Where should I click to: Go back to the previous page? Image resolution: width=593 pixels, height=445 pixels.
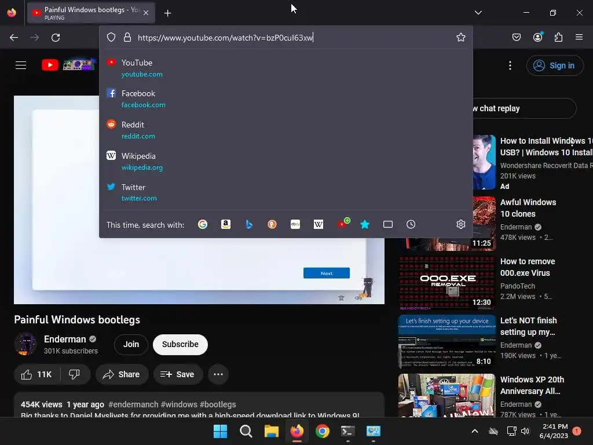[14, 38]
